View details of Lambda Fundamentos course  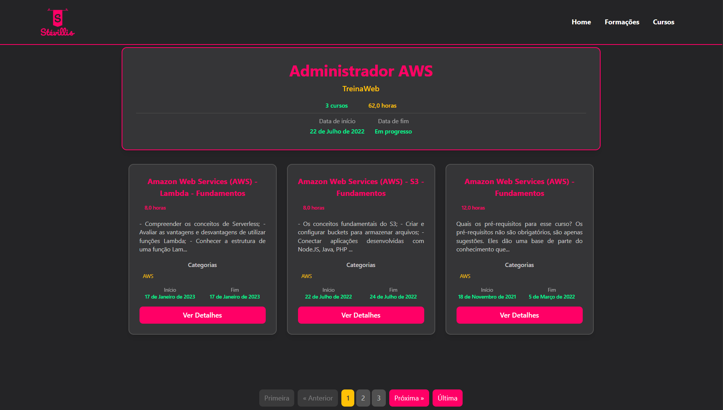click(x=202, y=315)
